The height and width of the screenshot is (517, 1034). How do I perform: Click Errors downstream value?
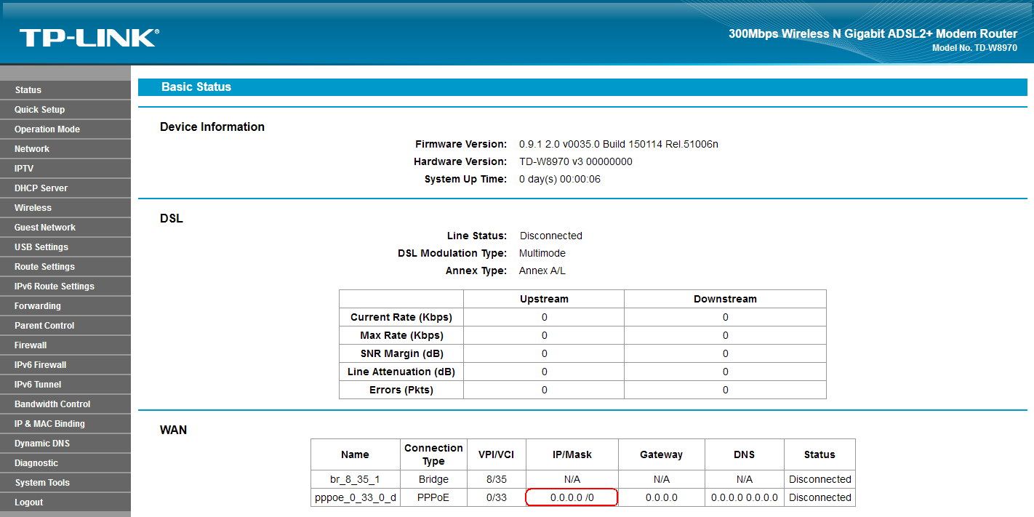725,390
